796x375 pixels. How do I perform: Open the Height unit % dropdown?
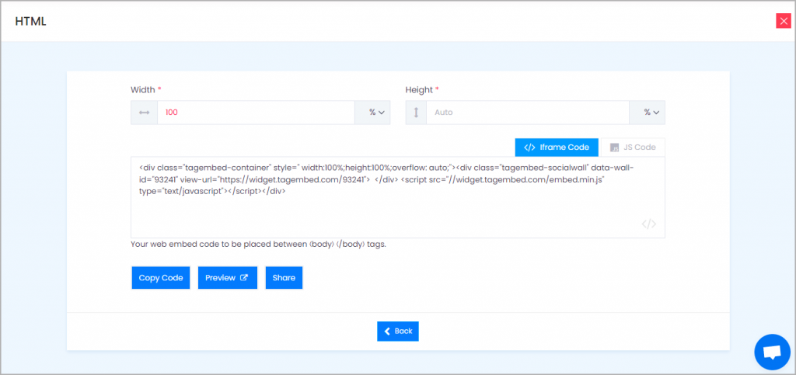point(648,113)
